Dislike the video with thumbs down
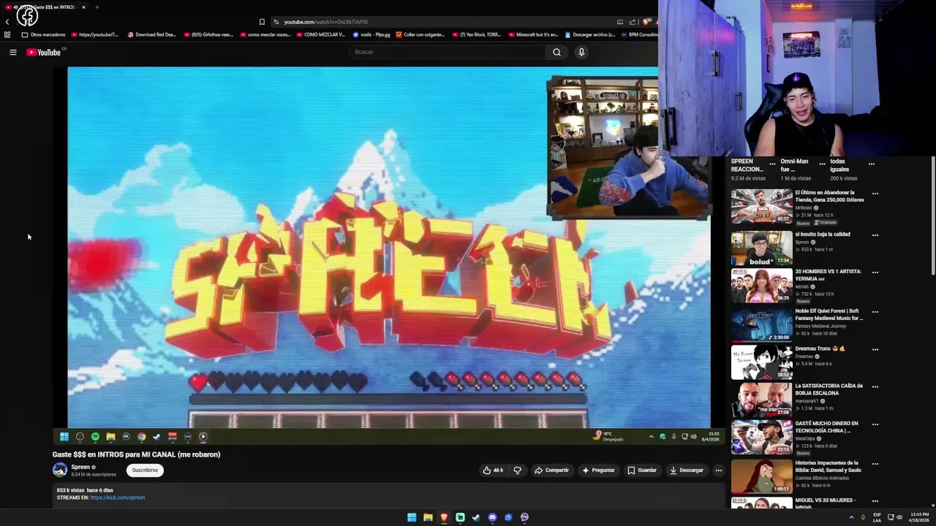936x526 pixels. (x=517, y=470)
